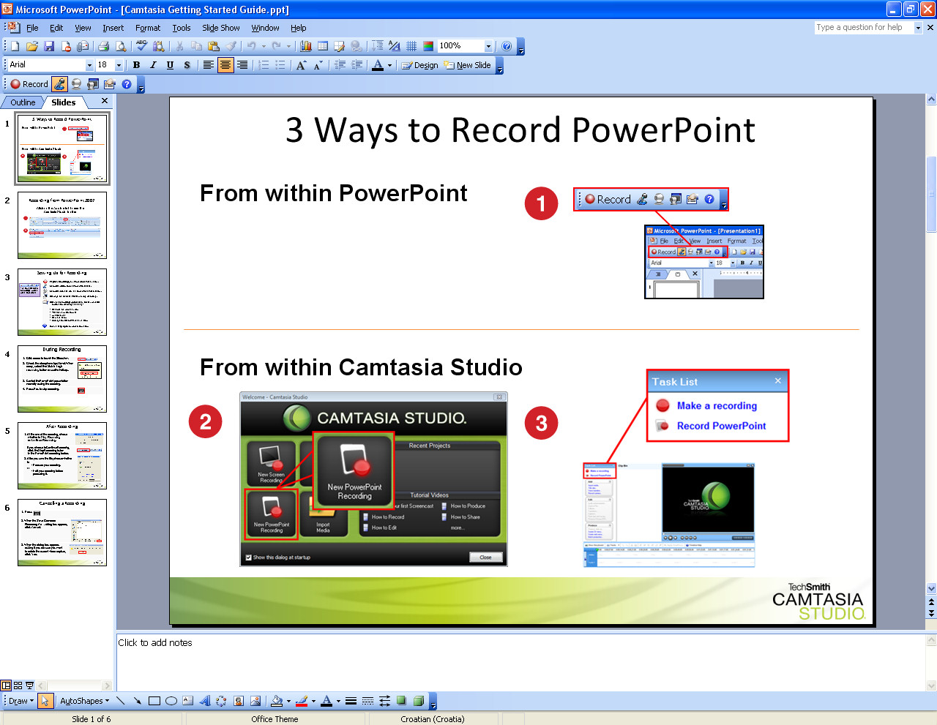Choose Dash Style in Drawing toolbar
This screenshot has height=725, width=937.
point(367,701)
